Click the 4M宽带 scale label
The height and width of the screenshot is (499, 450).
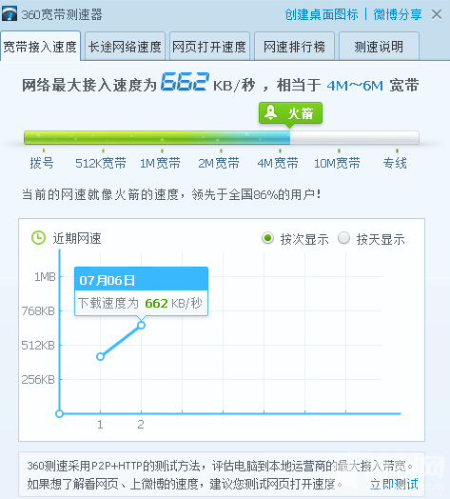tap(278, 163)
